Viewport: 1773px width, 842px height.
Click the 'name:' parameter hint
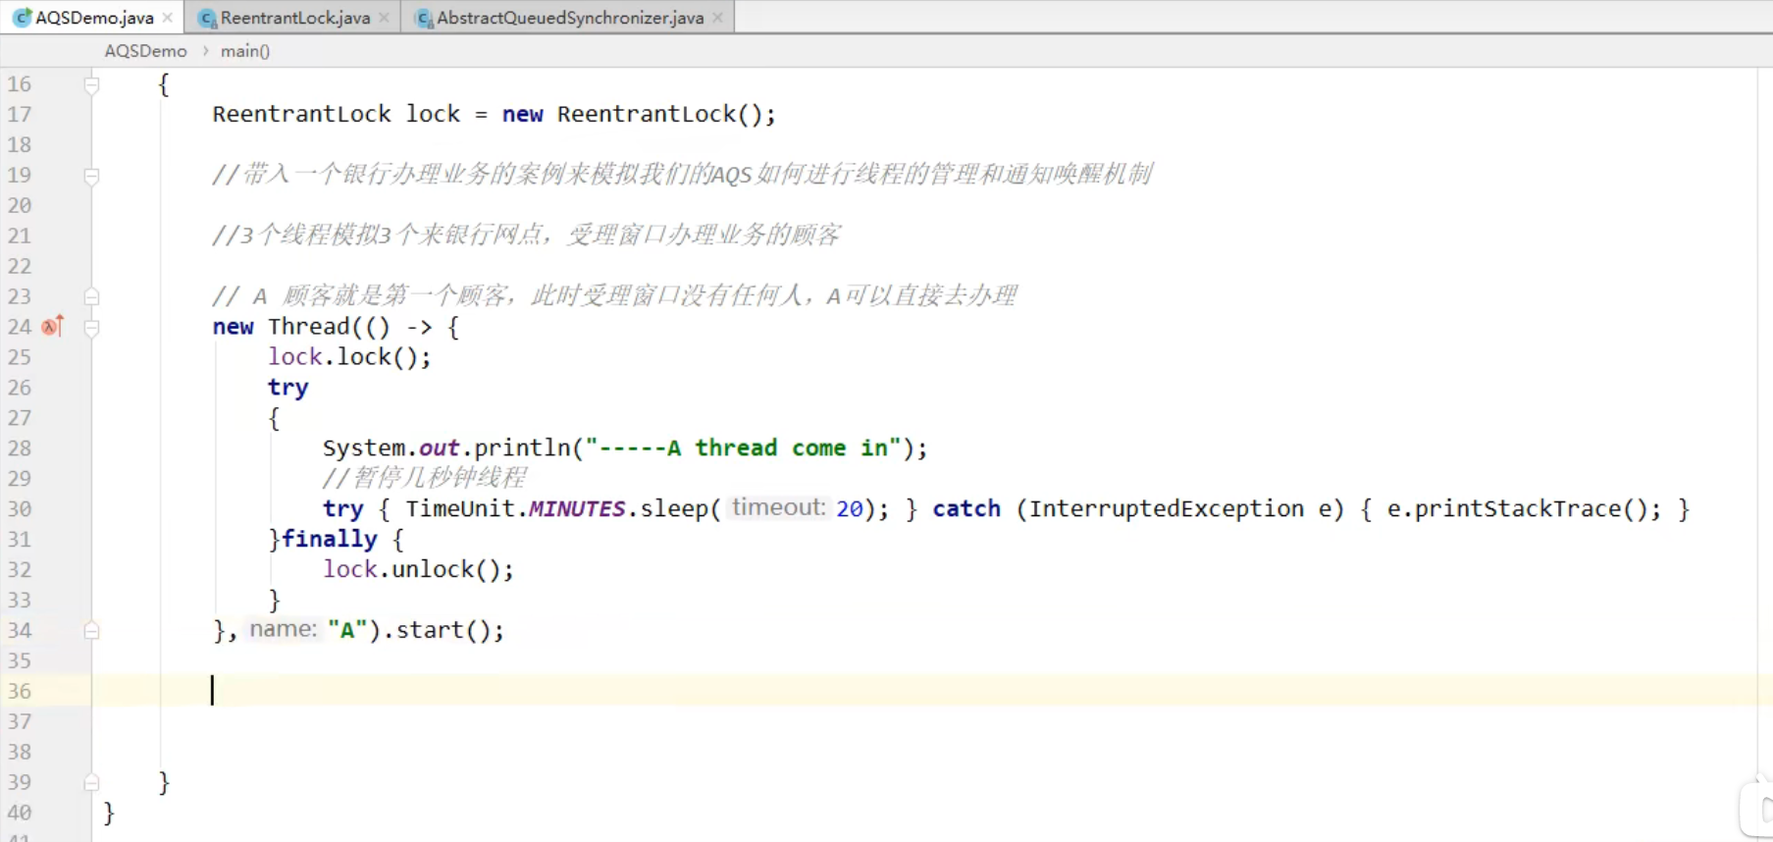(x=284, y=629)
